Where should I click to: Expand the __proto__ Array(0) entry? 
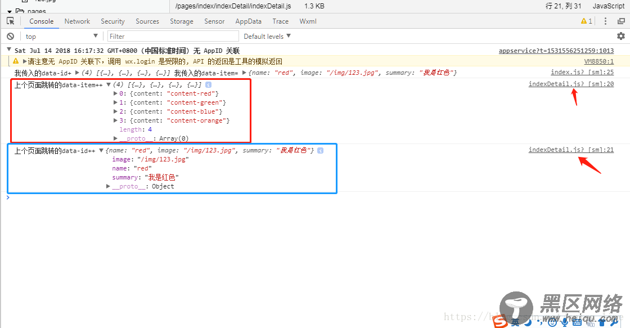tap(116, 138)
